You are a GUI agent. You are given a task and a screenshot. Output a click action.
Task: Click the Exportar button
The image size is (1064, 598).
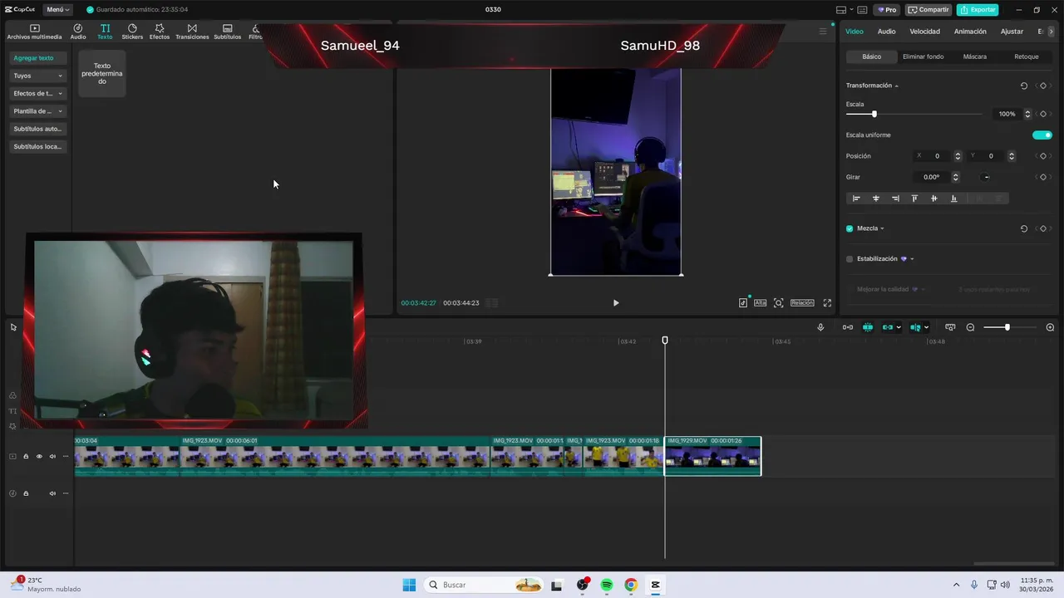[978, 10]
